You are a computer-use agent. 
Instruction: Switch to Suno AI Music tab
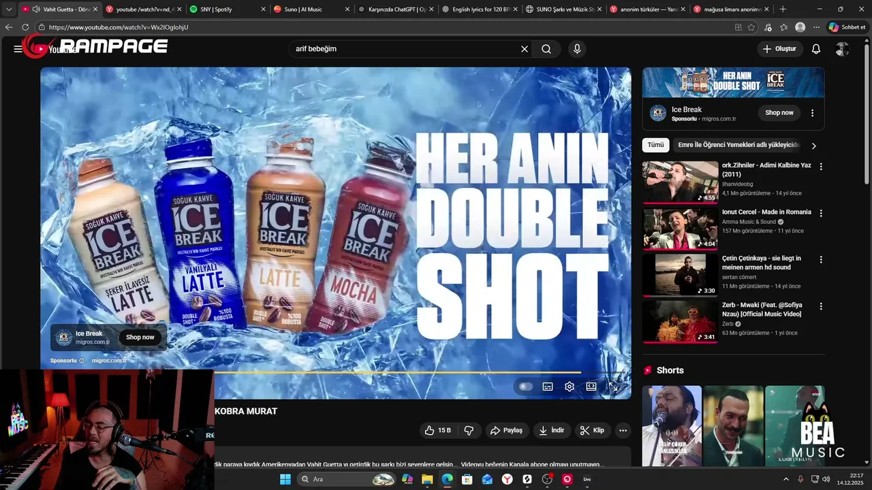point(311,10)
